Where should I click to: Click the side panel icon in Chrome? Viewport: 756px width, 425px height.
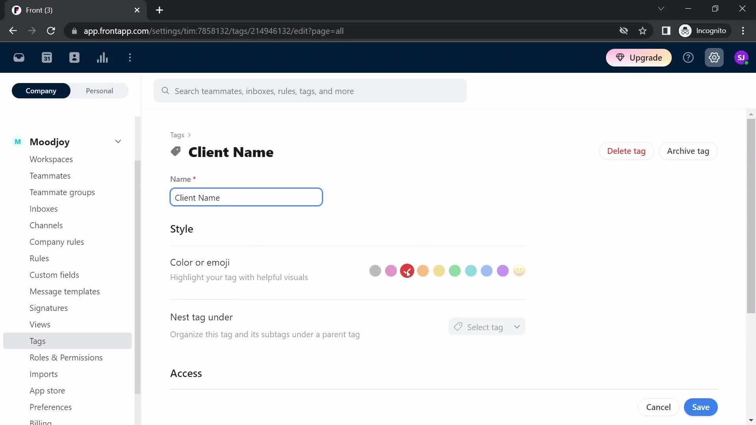[666, 31]
